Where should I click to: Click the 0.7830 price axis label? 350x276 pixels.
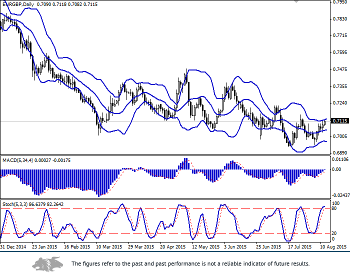pos(340,19)
